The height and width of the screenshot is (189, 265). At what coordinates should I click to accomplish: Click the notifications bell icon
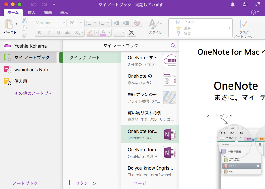[233, 4]
